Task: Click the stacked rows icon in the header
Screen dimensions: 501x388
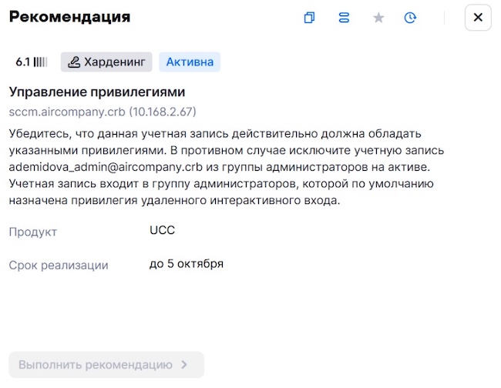Action: (344, 18)
